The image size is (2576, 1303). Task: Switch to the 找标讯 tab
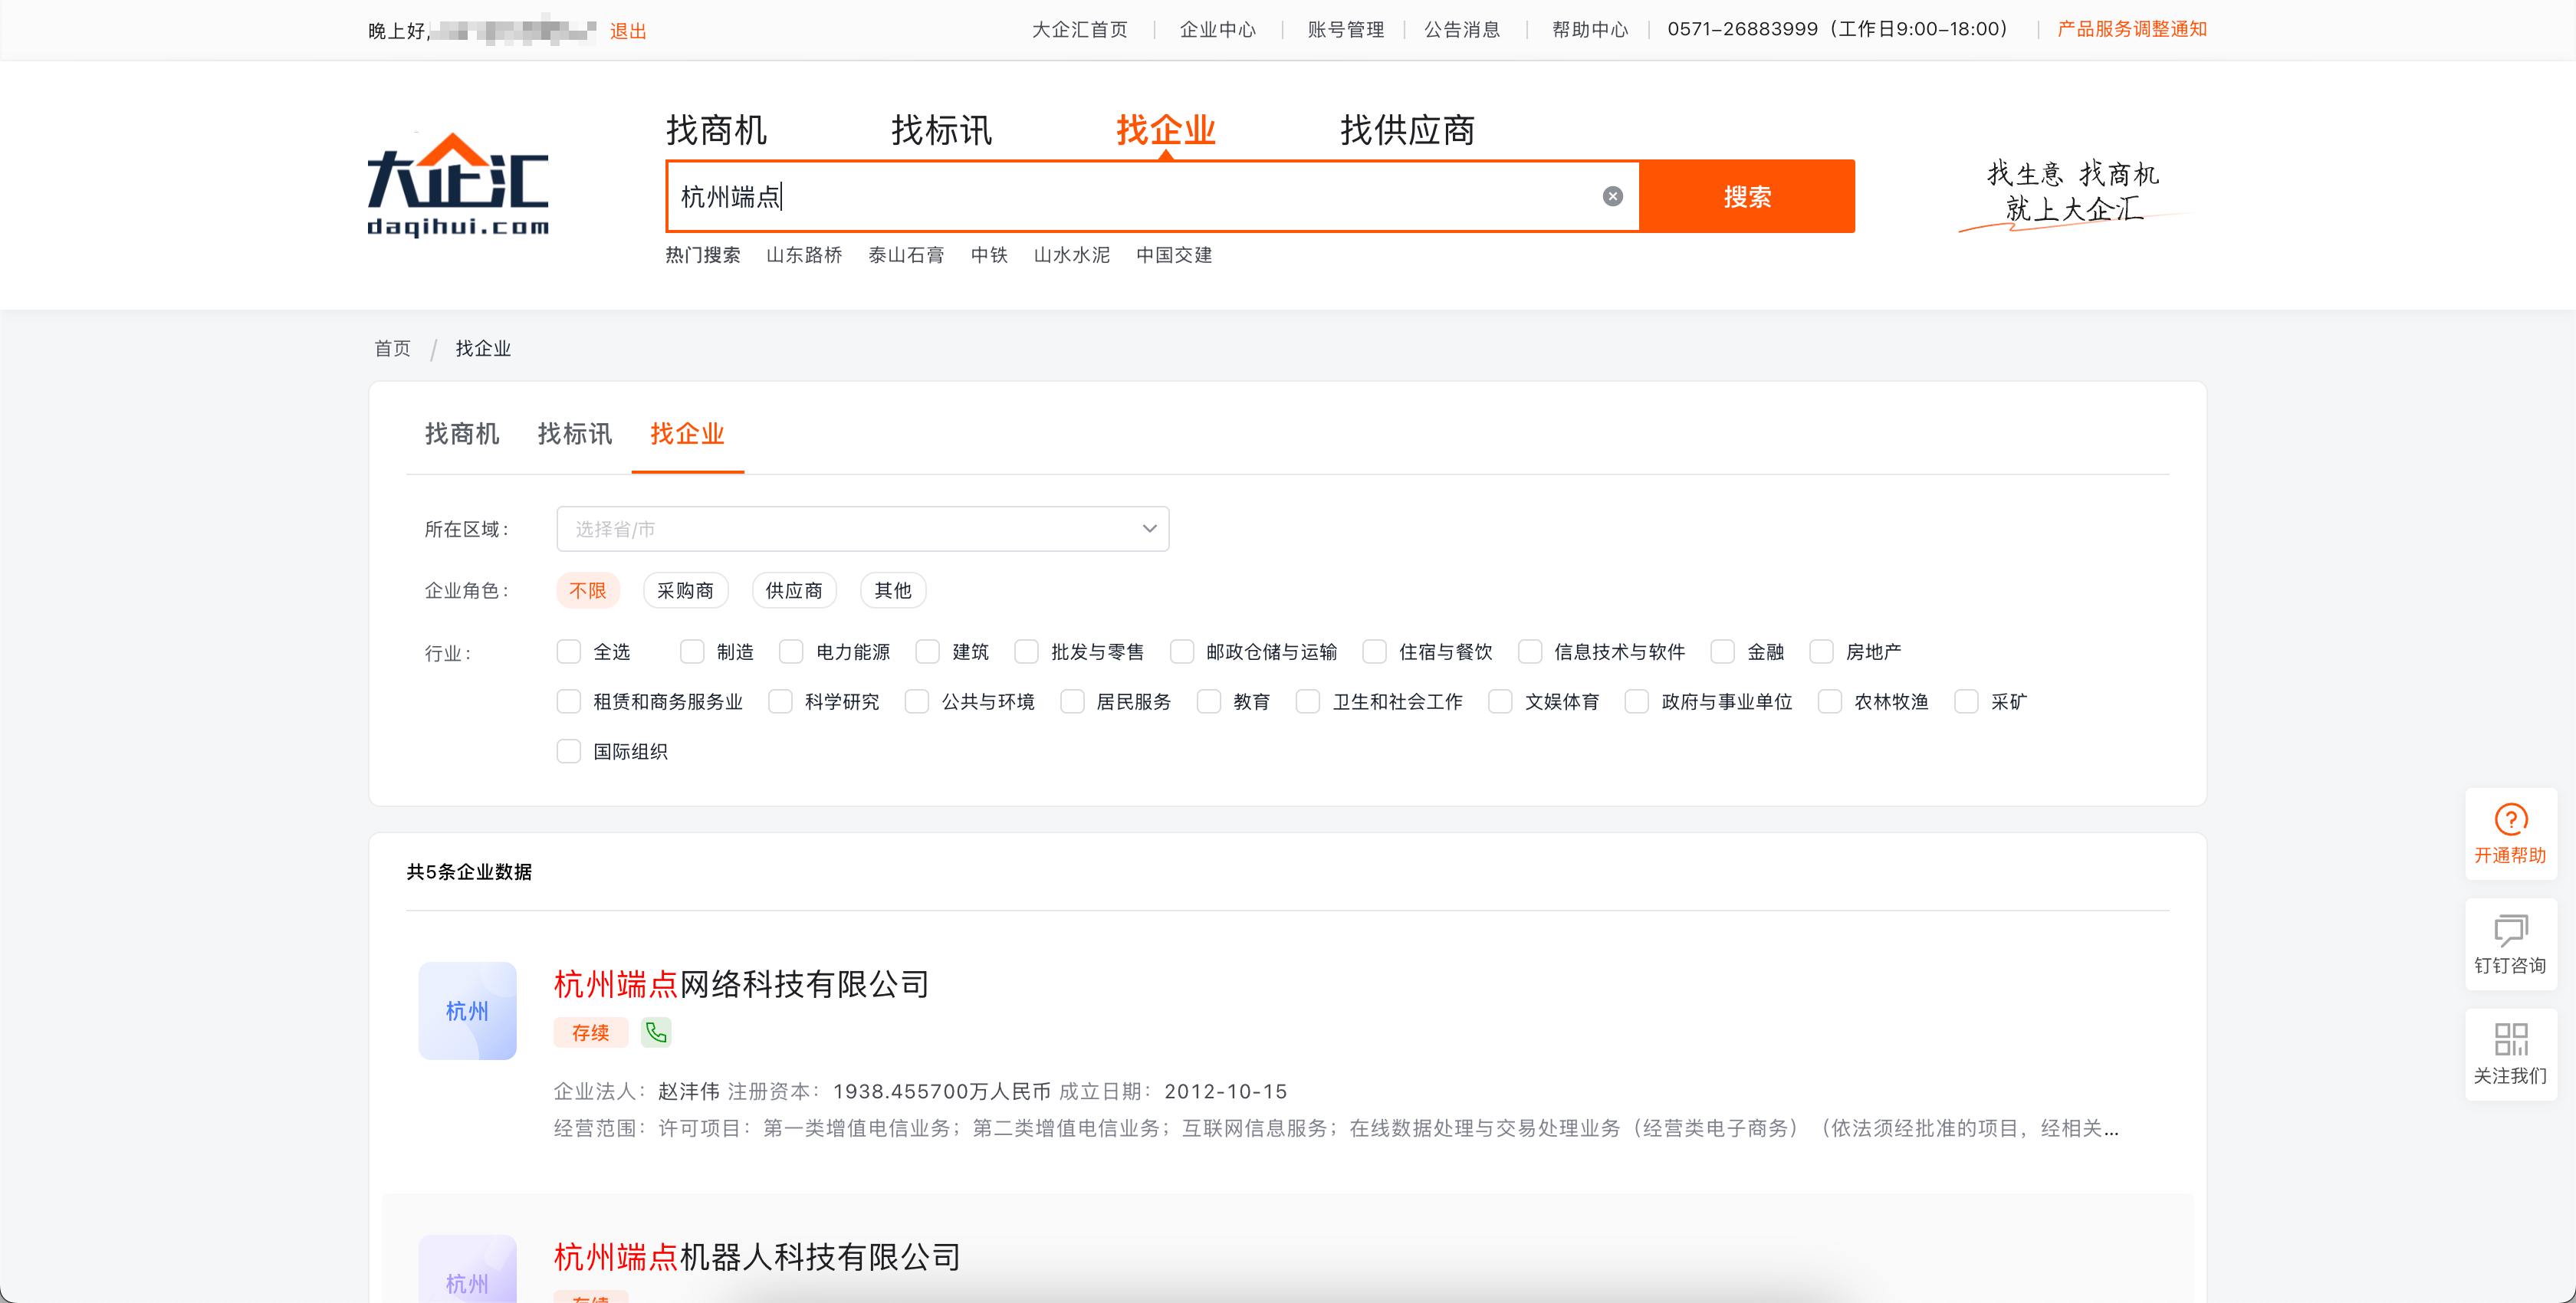pyautogui.click(x=575, y=434)
